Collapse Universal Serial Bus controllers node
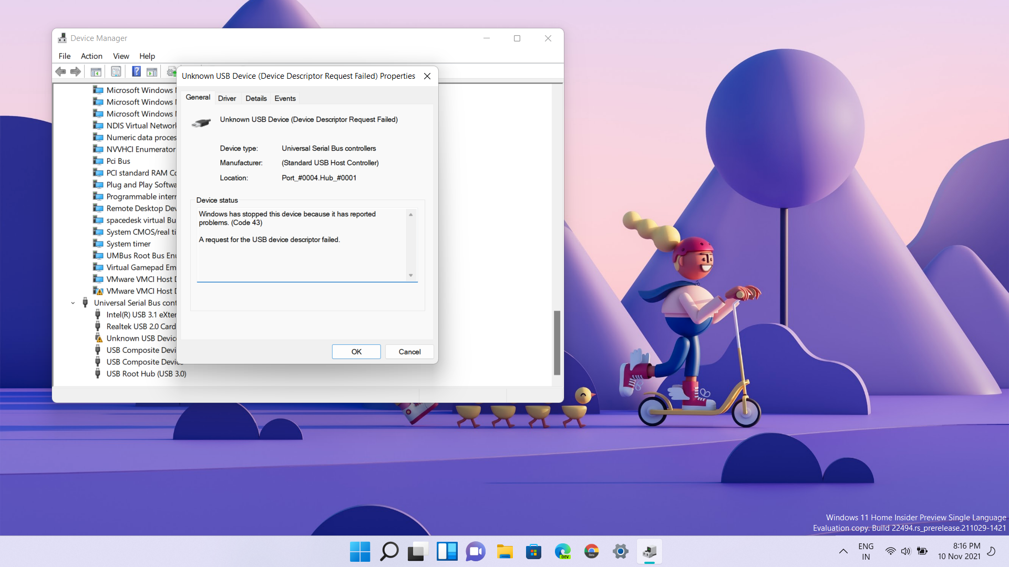 click(73, 303)
